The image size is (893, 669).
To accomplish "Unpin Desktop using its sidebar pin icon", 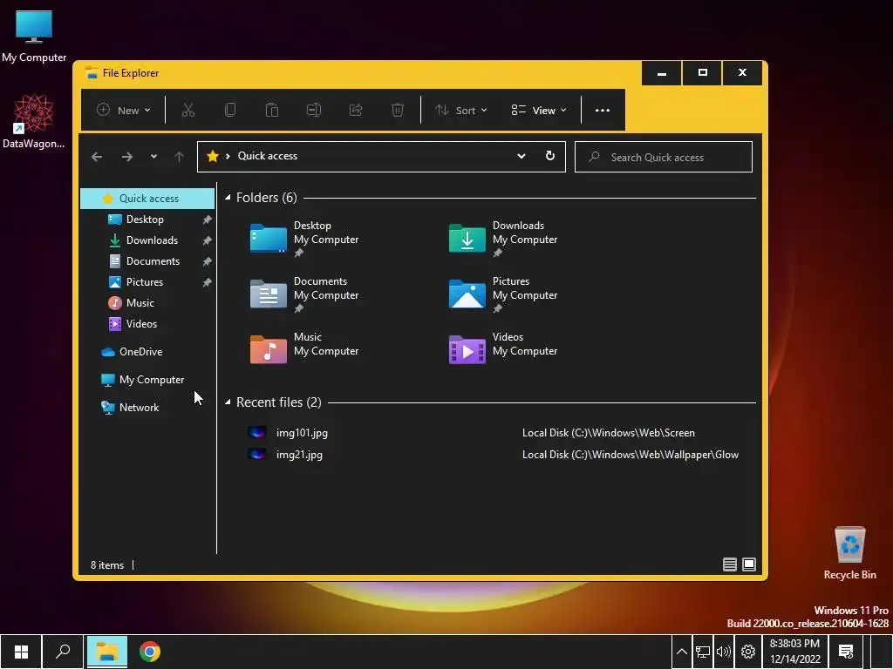I will point(207,220).
